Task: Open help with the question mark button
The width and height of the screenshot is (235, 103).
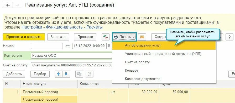Action: pyautogui.click(x=229, y=37)
